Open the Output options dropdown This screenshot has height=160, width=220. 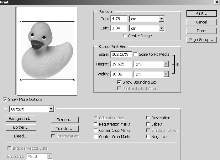[x=51, y=109]
